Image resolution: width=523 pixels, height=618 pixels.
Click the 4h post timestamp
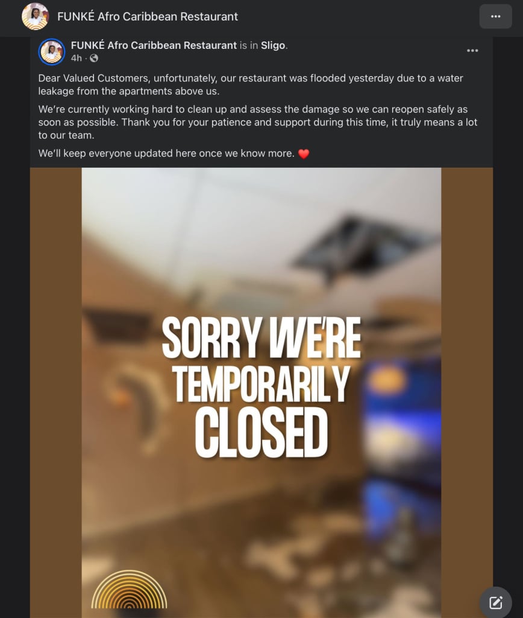coord(77,58)
